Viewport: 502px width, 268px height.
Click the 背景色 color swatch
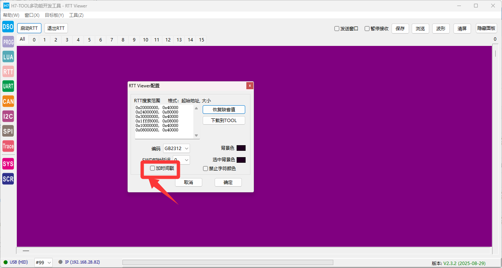click(x=241, y=148)
